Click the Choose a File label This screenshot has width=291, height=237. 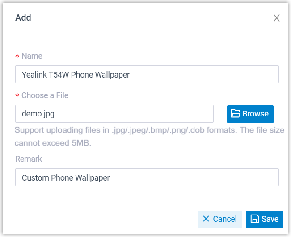tap(45, 95)
